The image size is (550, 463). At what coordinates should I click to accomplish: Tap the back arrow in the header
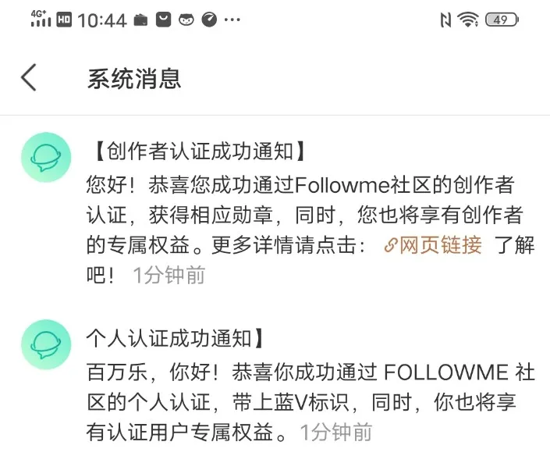click(29, 77)
